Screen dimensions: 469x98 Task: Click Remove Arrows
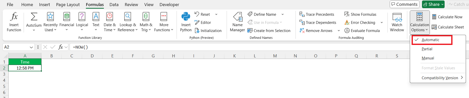(316, 31)
